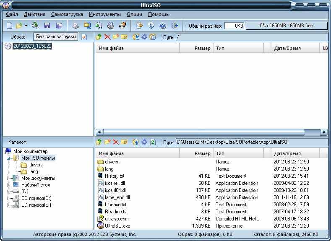Click the Общий размер 0KB field
This screenshot has width=331, height=241.
click(234, 26)
